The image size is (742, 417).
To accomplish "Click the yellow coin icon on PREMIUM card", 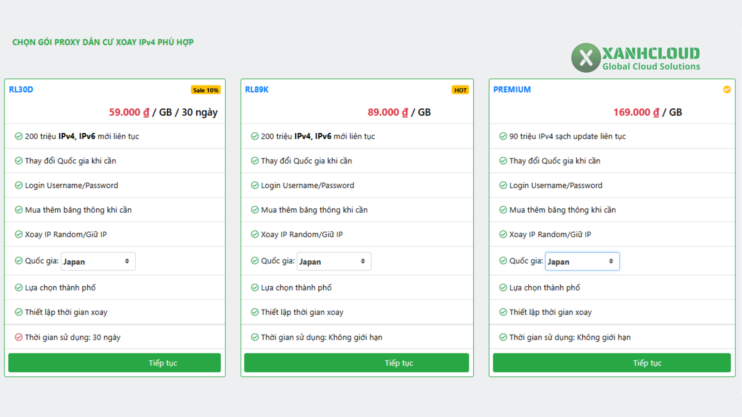I will 727,89.
